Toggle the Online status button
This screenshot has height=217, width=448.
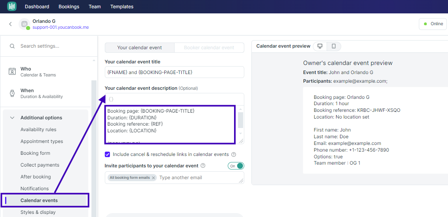click(x=433, y=24)
